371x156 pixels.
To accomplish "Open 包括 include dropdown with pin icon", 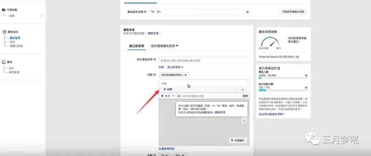I will 168,96.
